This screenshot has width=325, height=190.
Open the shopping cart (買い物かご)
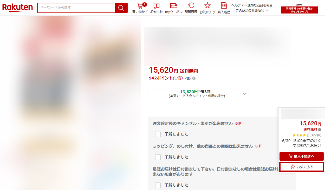pos(140,8)
